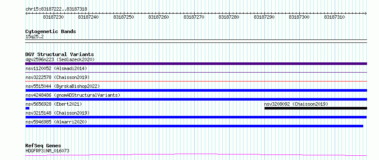
Task: Open variant nsv3222578 (Chaisson2019) label
Action: 57,77
